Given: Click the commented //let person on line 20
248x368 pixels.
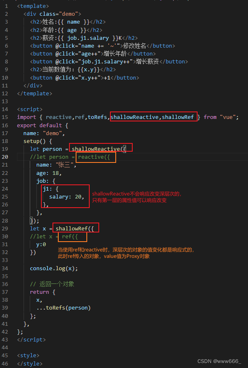Looking at the screenshot, I should pos(49,157).
